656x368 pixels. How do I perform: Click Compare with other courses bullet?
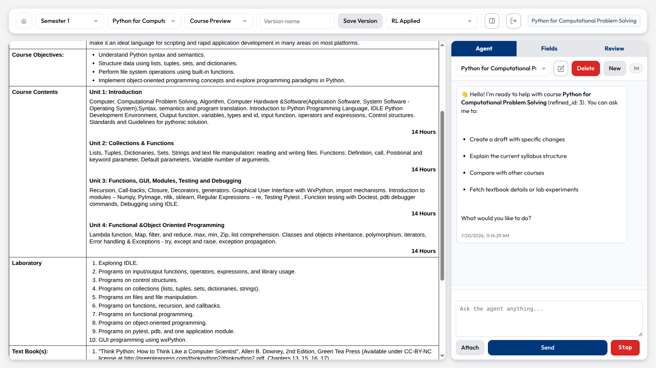507,173
